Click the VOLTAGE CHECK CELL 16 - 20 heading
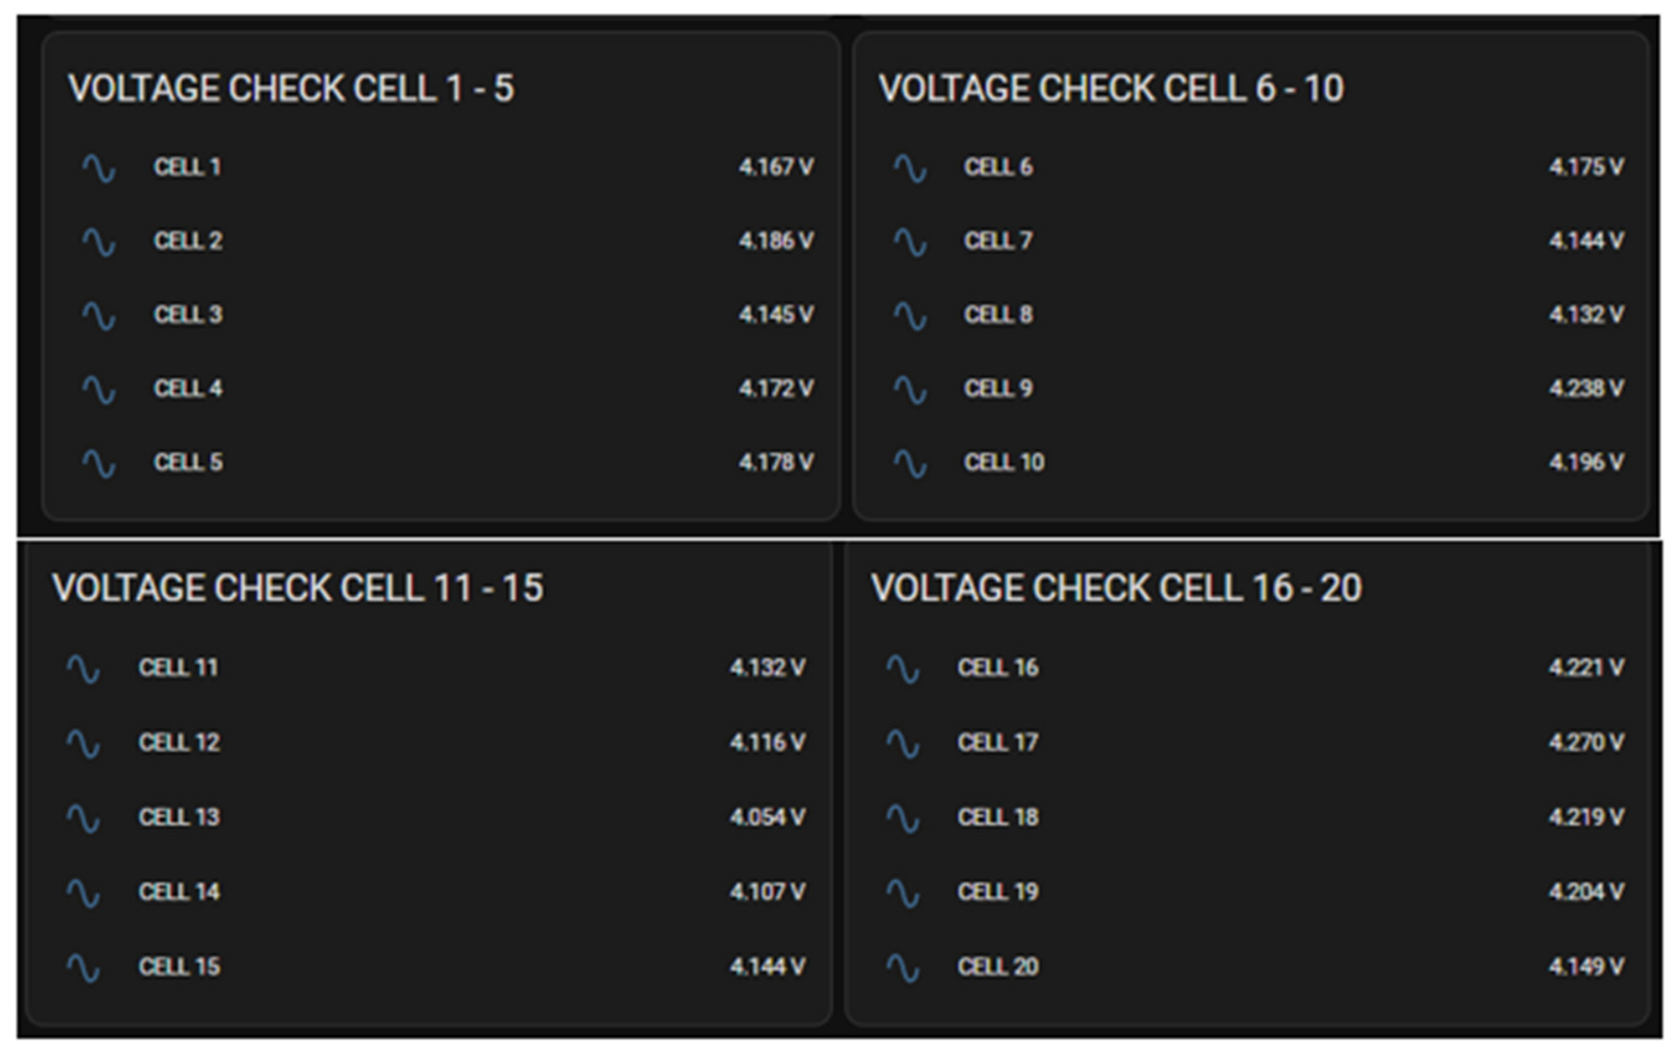 pyautogui.click(x=1116, y=589)
